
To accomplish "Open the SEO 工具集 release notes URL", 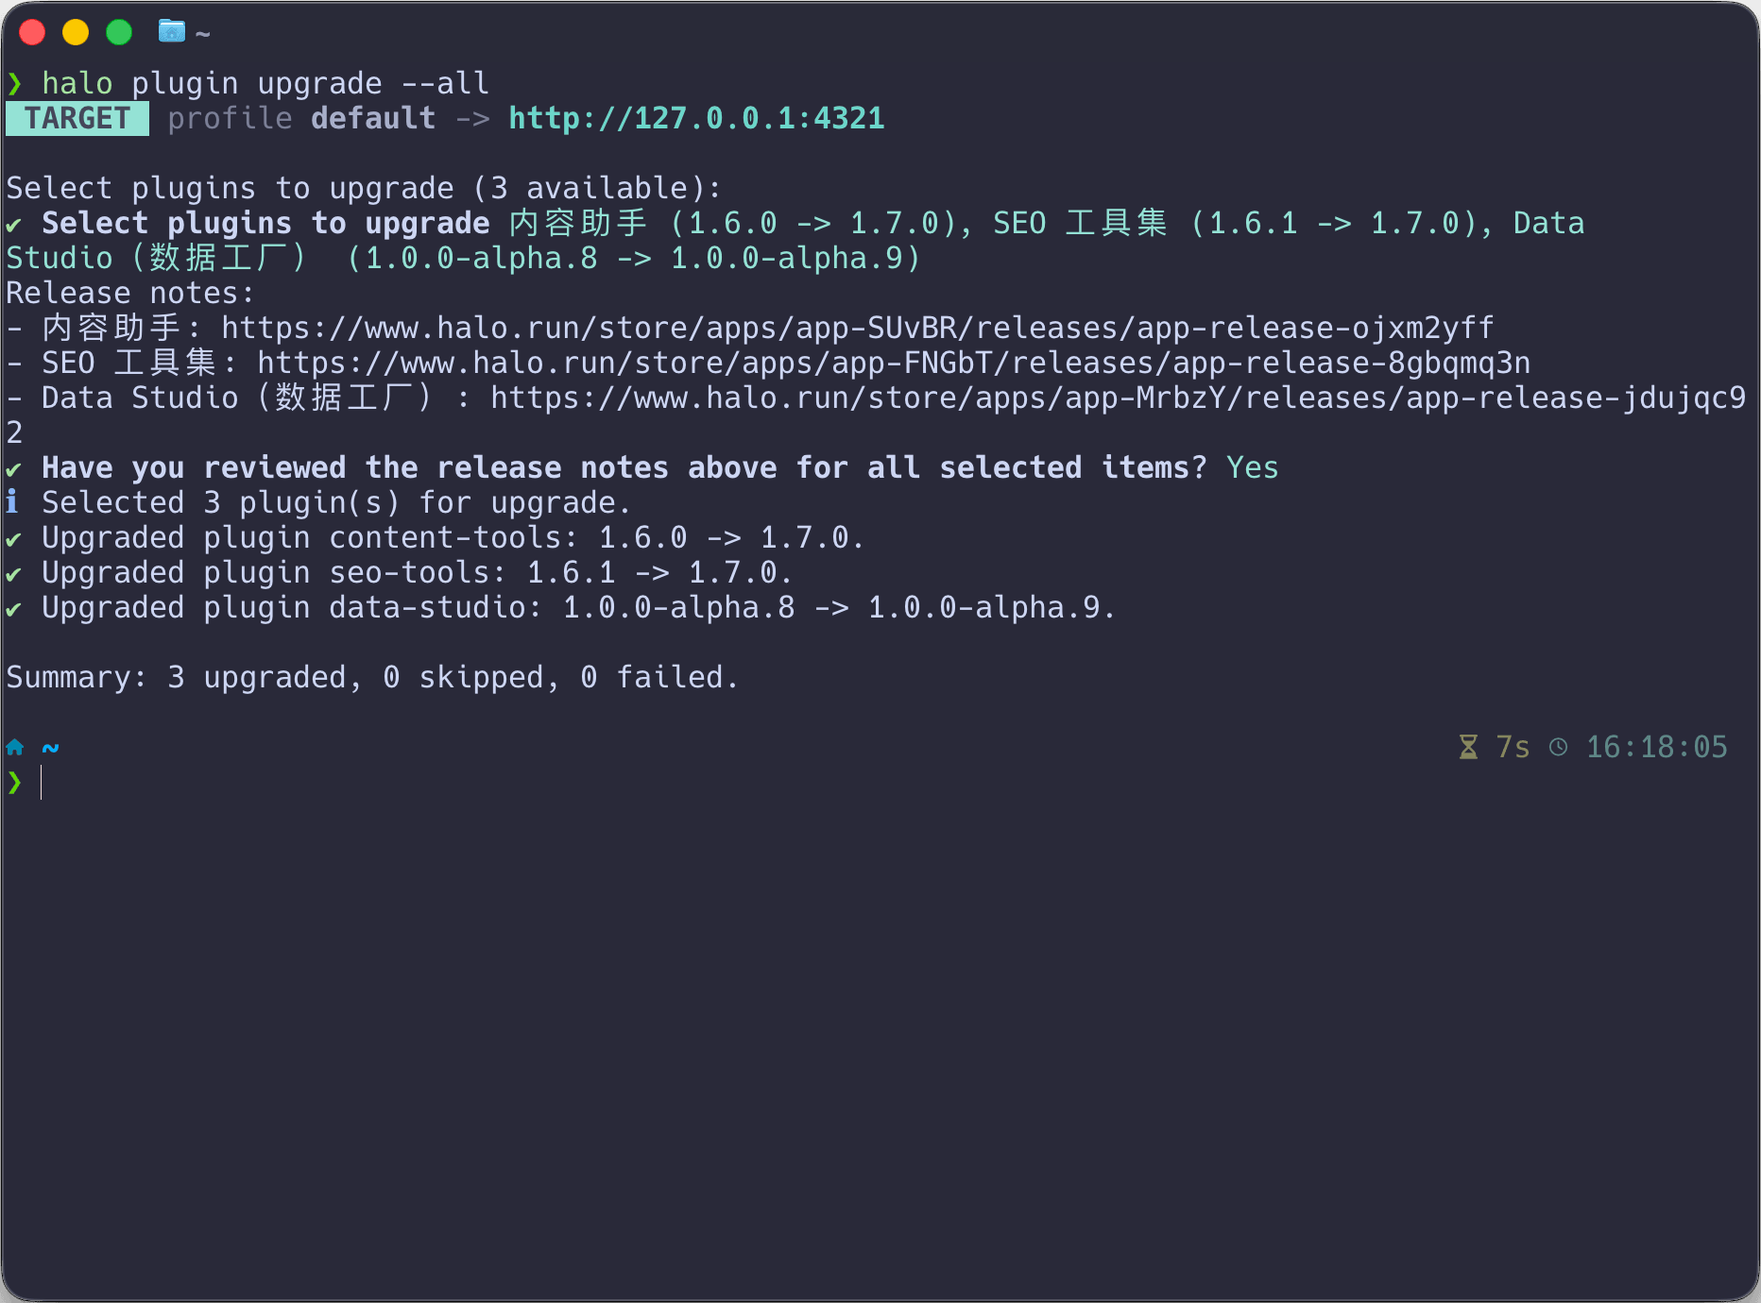I will click(893, 364).
